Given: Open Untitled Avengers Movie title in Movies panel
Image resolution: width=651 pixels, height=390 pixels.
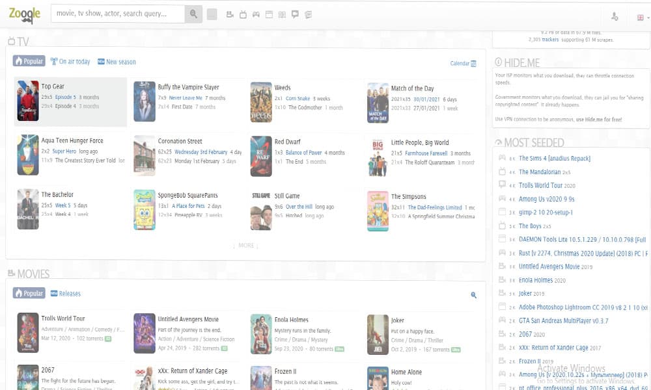Looking at the screenshot, I should click(188, 319).
